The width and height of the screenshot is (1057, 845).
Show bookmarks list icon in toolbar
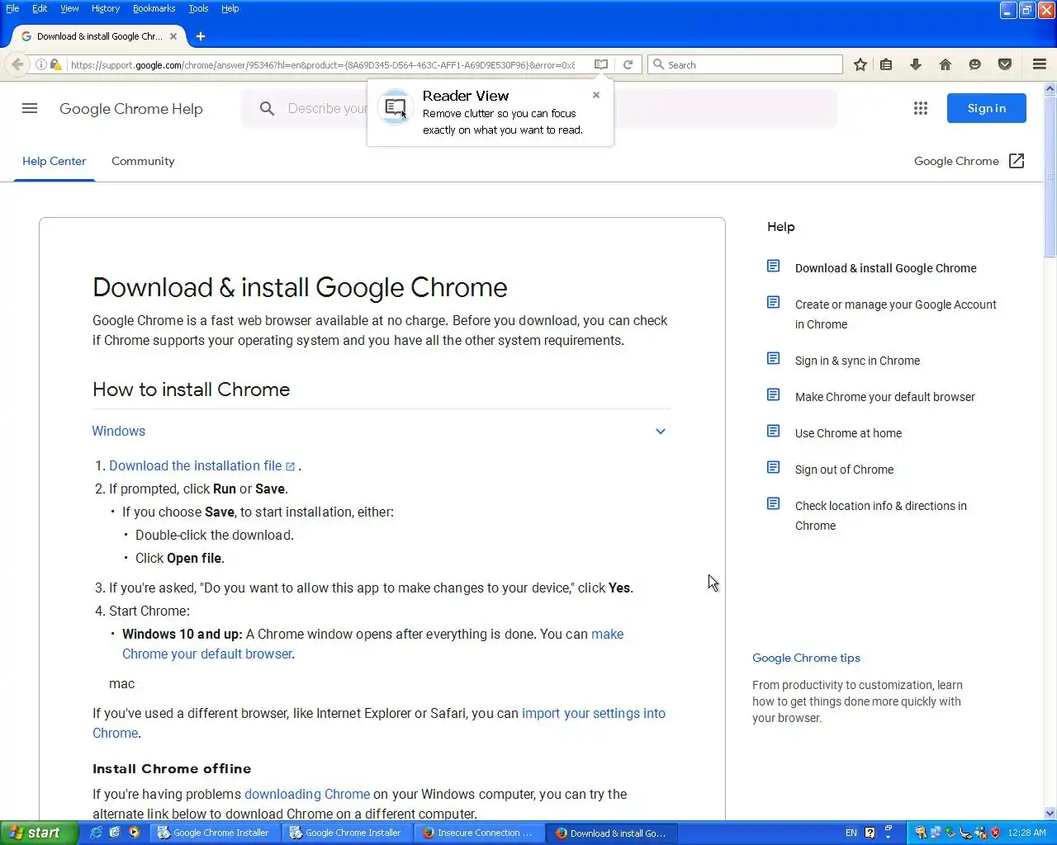pyautogui.click(x=886, y=64)
